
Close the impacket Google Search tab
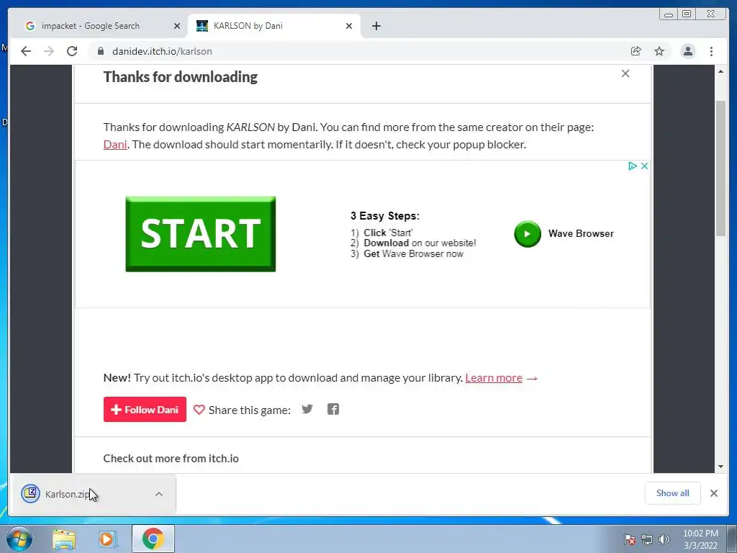(177, 26)
